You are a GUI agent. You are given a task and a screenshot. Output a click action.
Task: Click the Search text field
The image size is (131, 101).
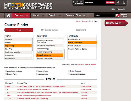(105, 15)
